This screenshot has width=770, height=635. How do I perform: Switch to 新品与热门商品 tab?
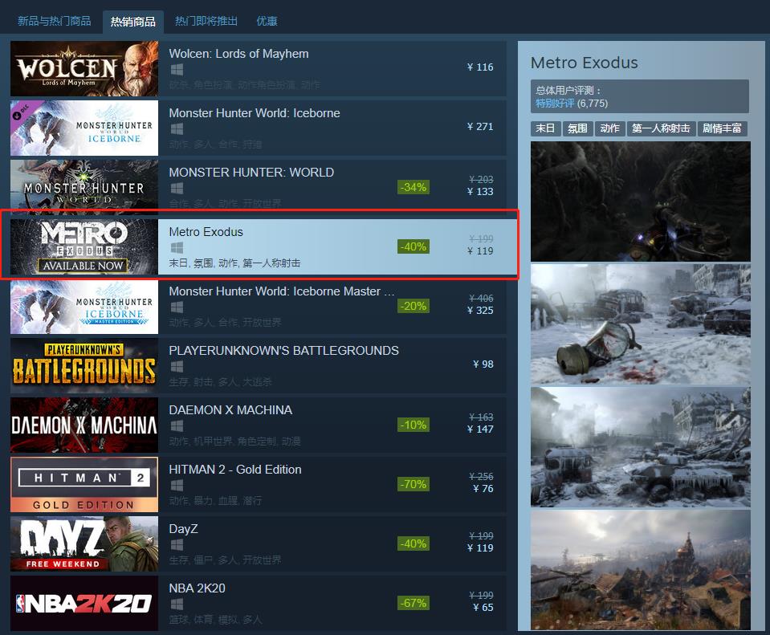(54, 21)
